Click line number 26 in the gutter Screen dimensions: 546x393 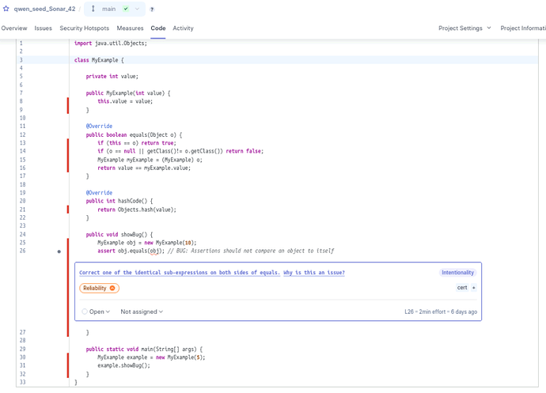pyautogui.click(x=23, y=251)
